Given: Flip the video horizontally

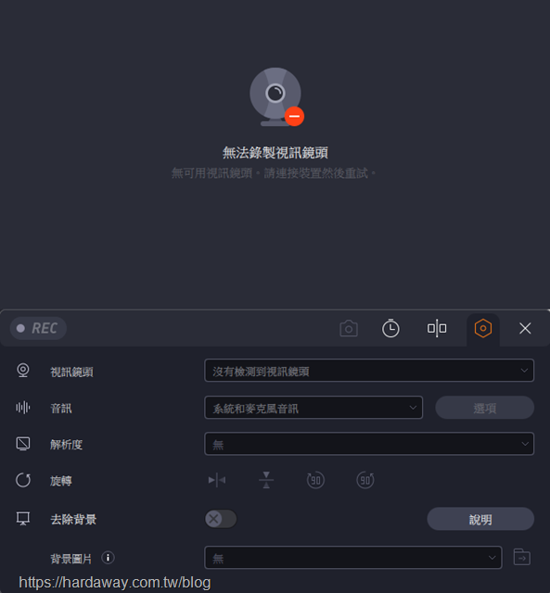Looking at the screenshot, I should 217,480.
